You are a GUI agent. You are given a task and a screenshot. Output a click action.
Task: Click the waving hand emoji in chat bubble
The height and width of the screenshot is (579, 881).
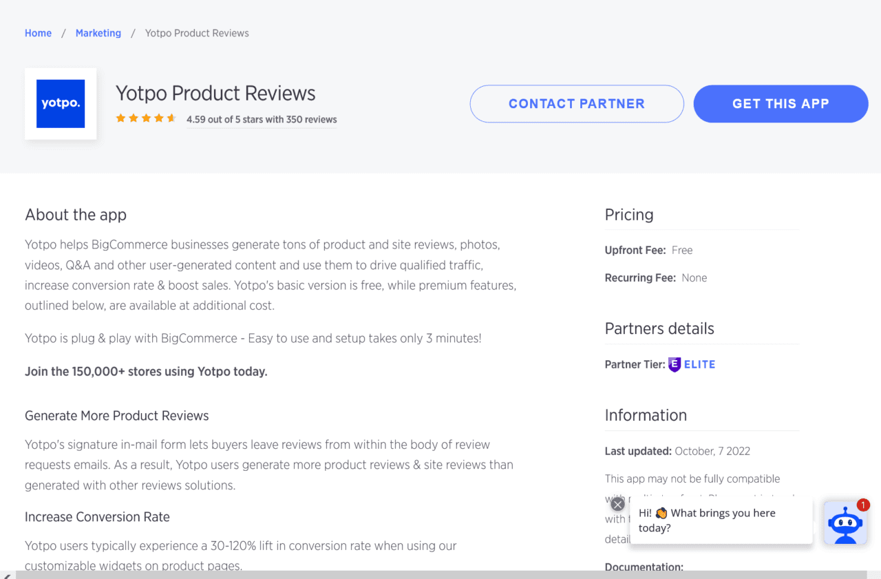coord(660,512)
